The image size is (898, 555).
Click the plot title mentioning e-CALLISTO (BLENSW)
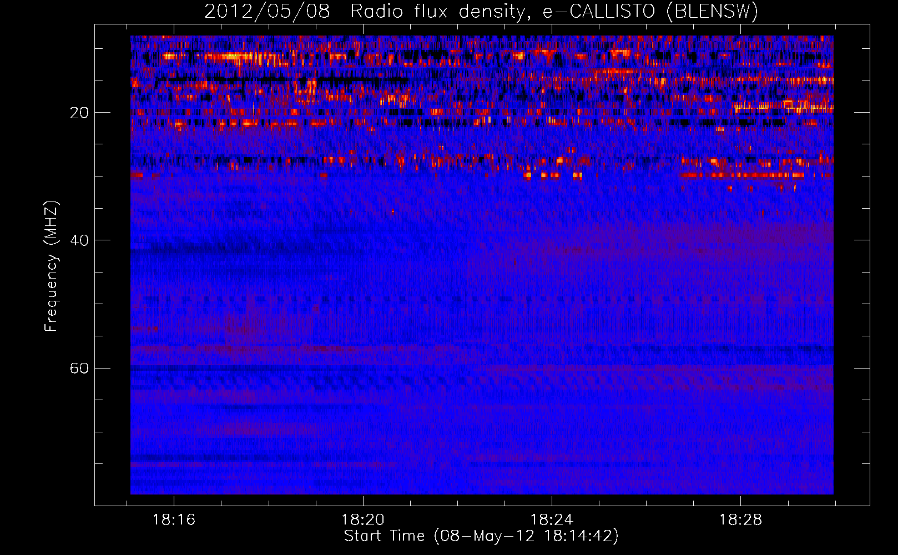coord(481,11)
